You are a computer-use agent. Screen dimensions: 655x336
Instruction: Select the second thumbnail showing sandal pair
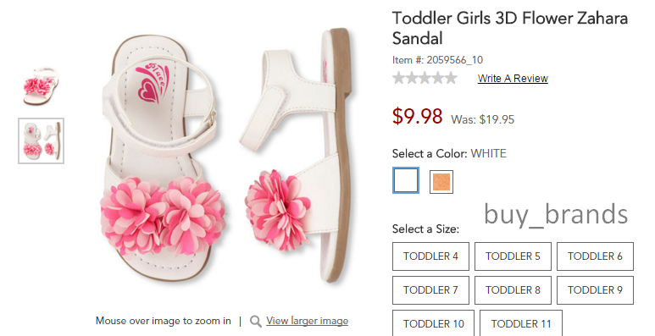pos(41,141)
